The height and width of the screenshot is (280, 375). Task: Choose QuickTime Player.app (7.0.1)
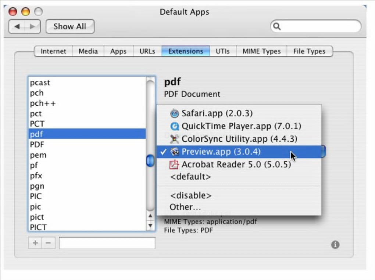239,126
